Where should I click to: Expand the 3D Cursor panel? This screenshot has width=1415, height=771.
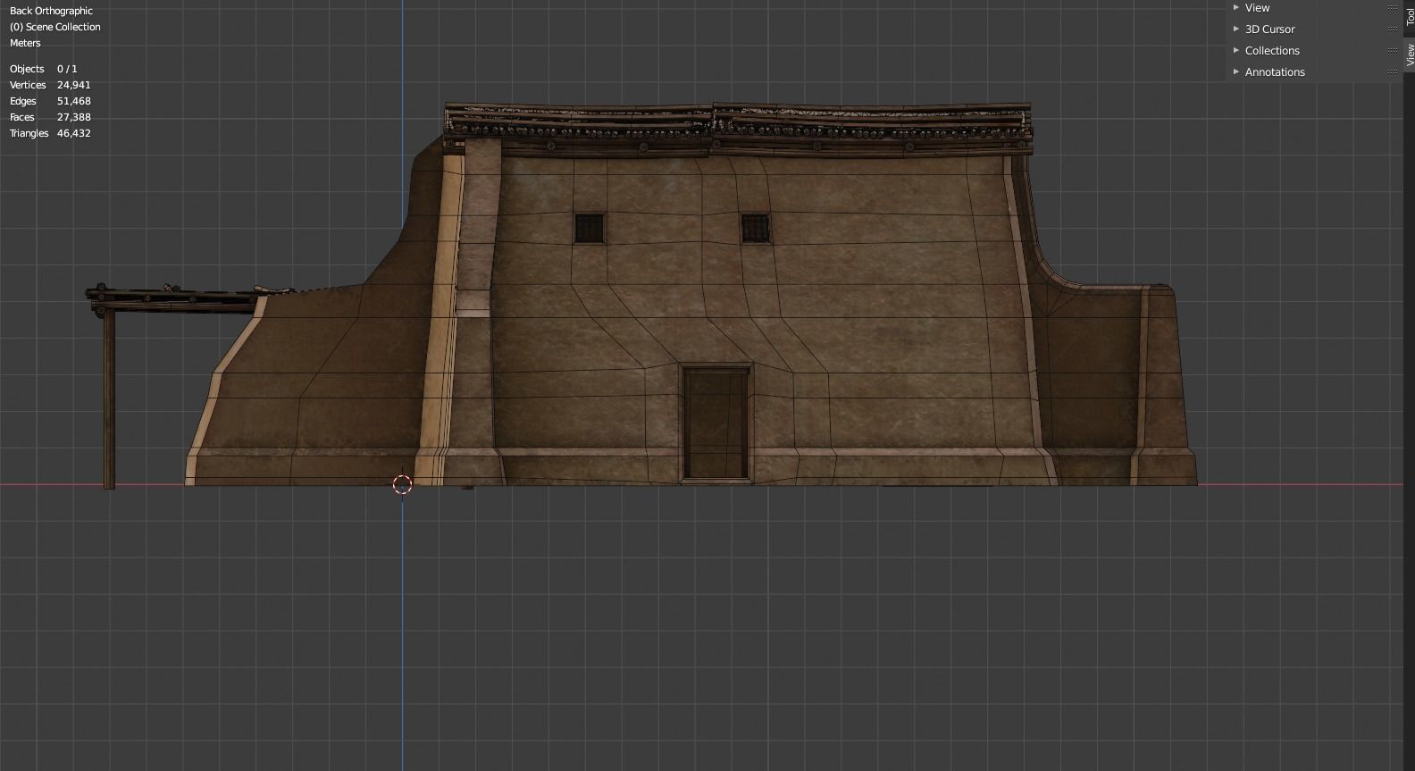[1236, 29]
